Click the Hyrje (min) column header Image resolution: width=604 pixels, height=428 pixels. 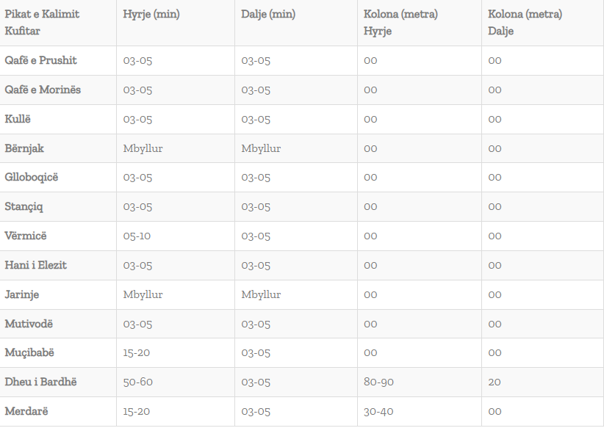click(x=151, y=14)
